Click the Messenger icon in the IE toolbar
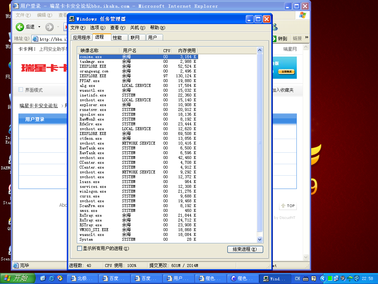 click(275, 27)
